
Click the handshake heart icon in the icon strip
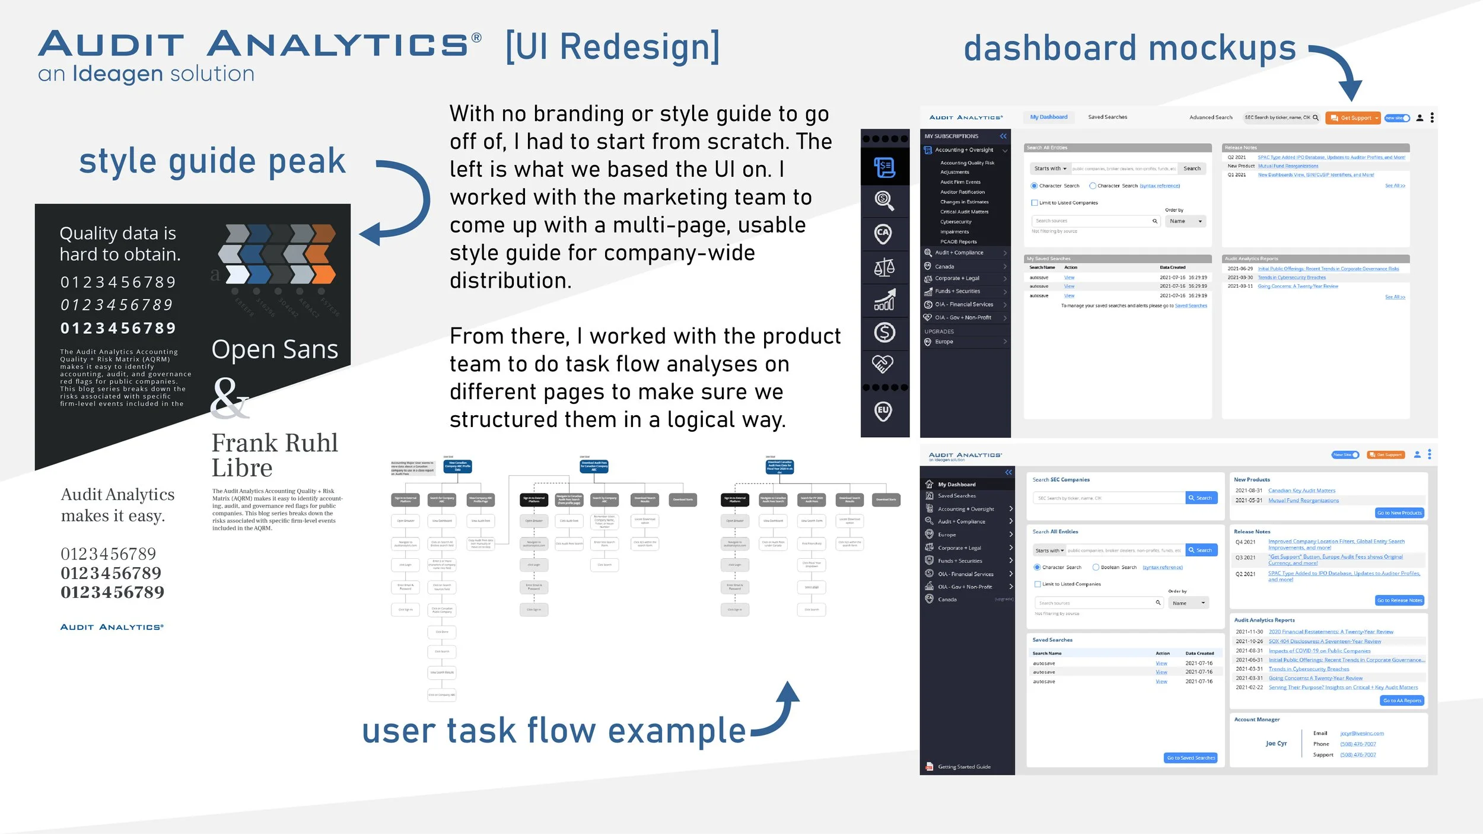coord(883,364)
